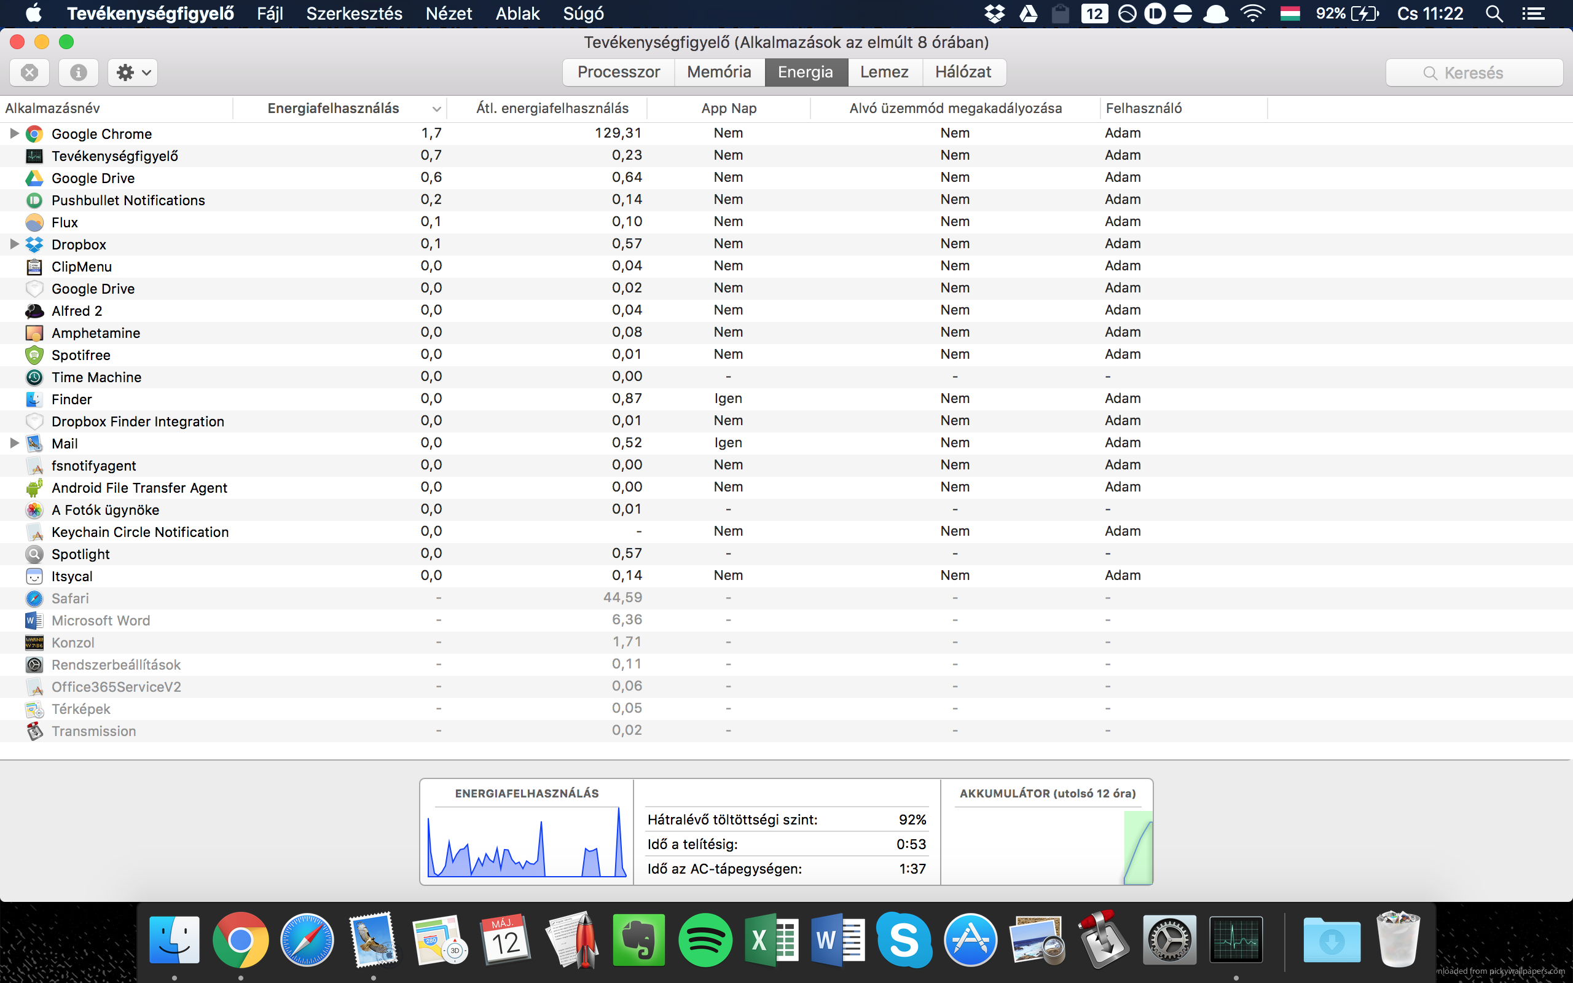Open the Nézet menu
This screenshot has height=983, width=1573.
click(449, 14)
